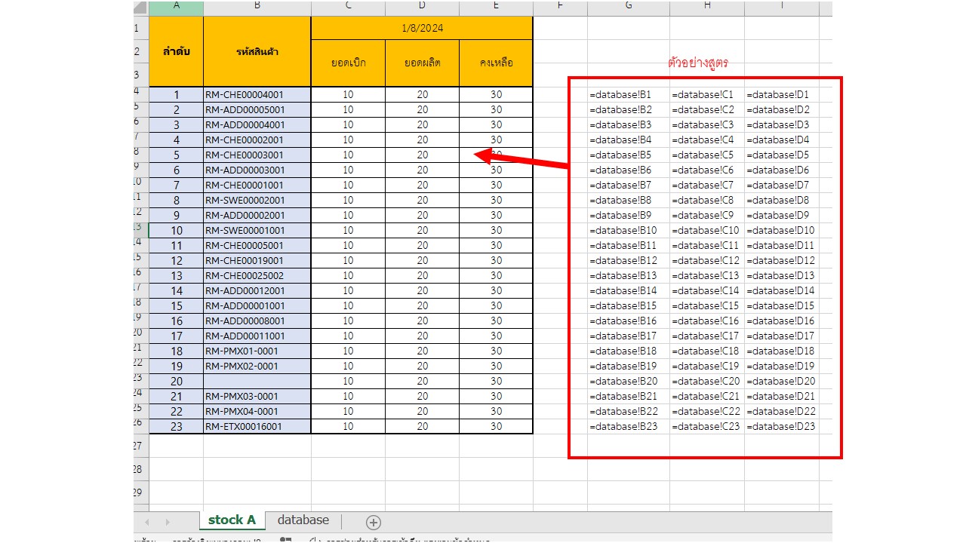Screen dimensions: 966x543
Task: Click the =database!B10 formula text
Action: click(623, 231)
